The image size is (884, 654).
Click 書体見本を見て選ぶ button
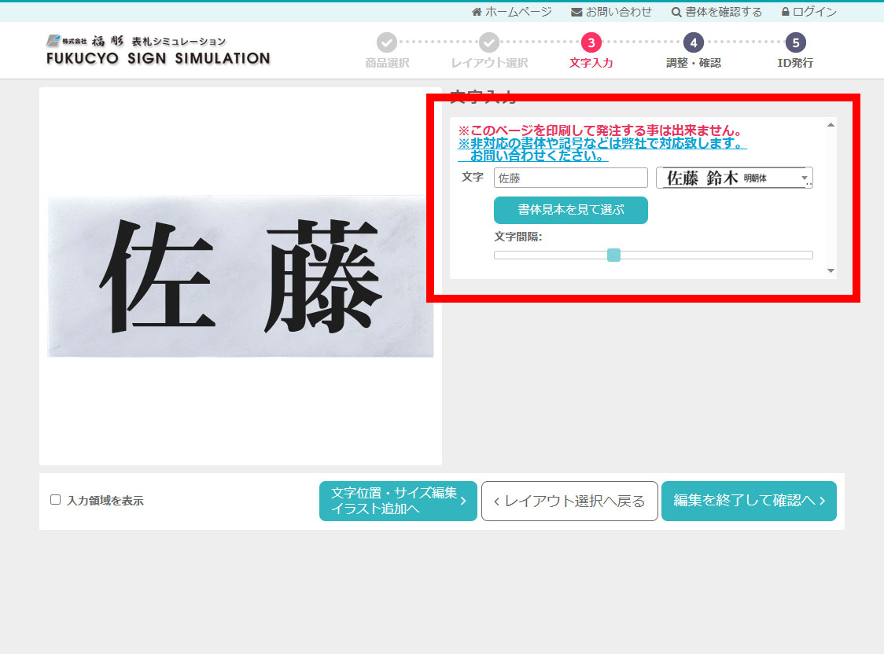tap(570, 210)
